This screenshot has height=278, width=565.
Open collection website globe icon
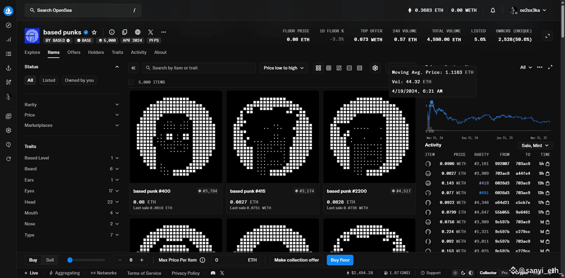(x=138, y=32)
